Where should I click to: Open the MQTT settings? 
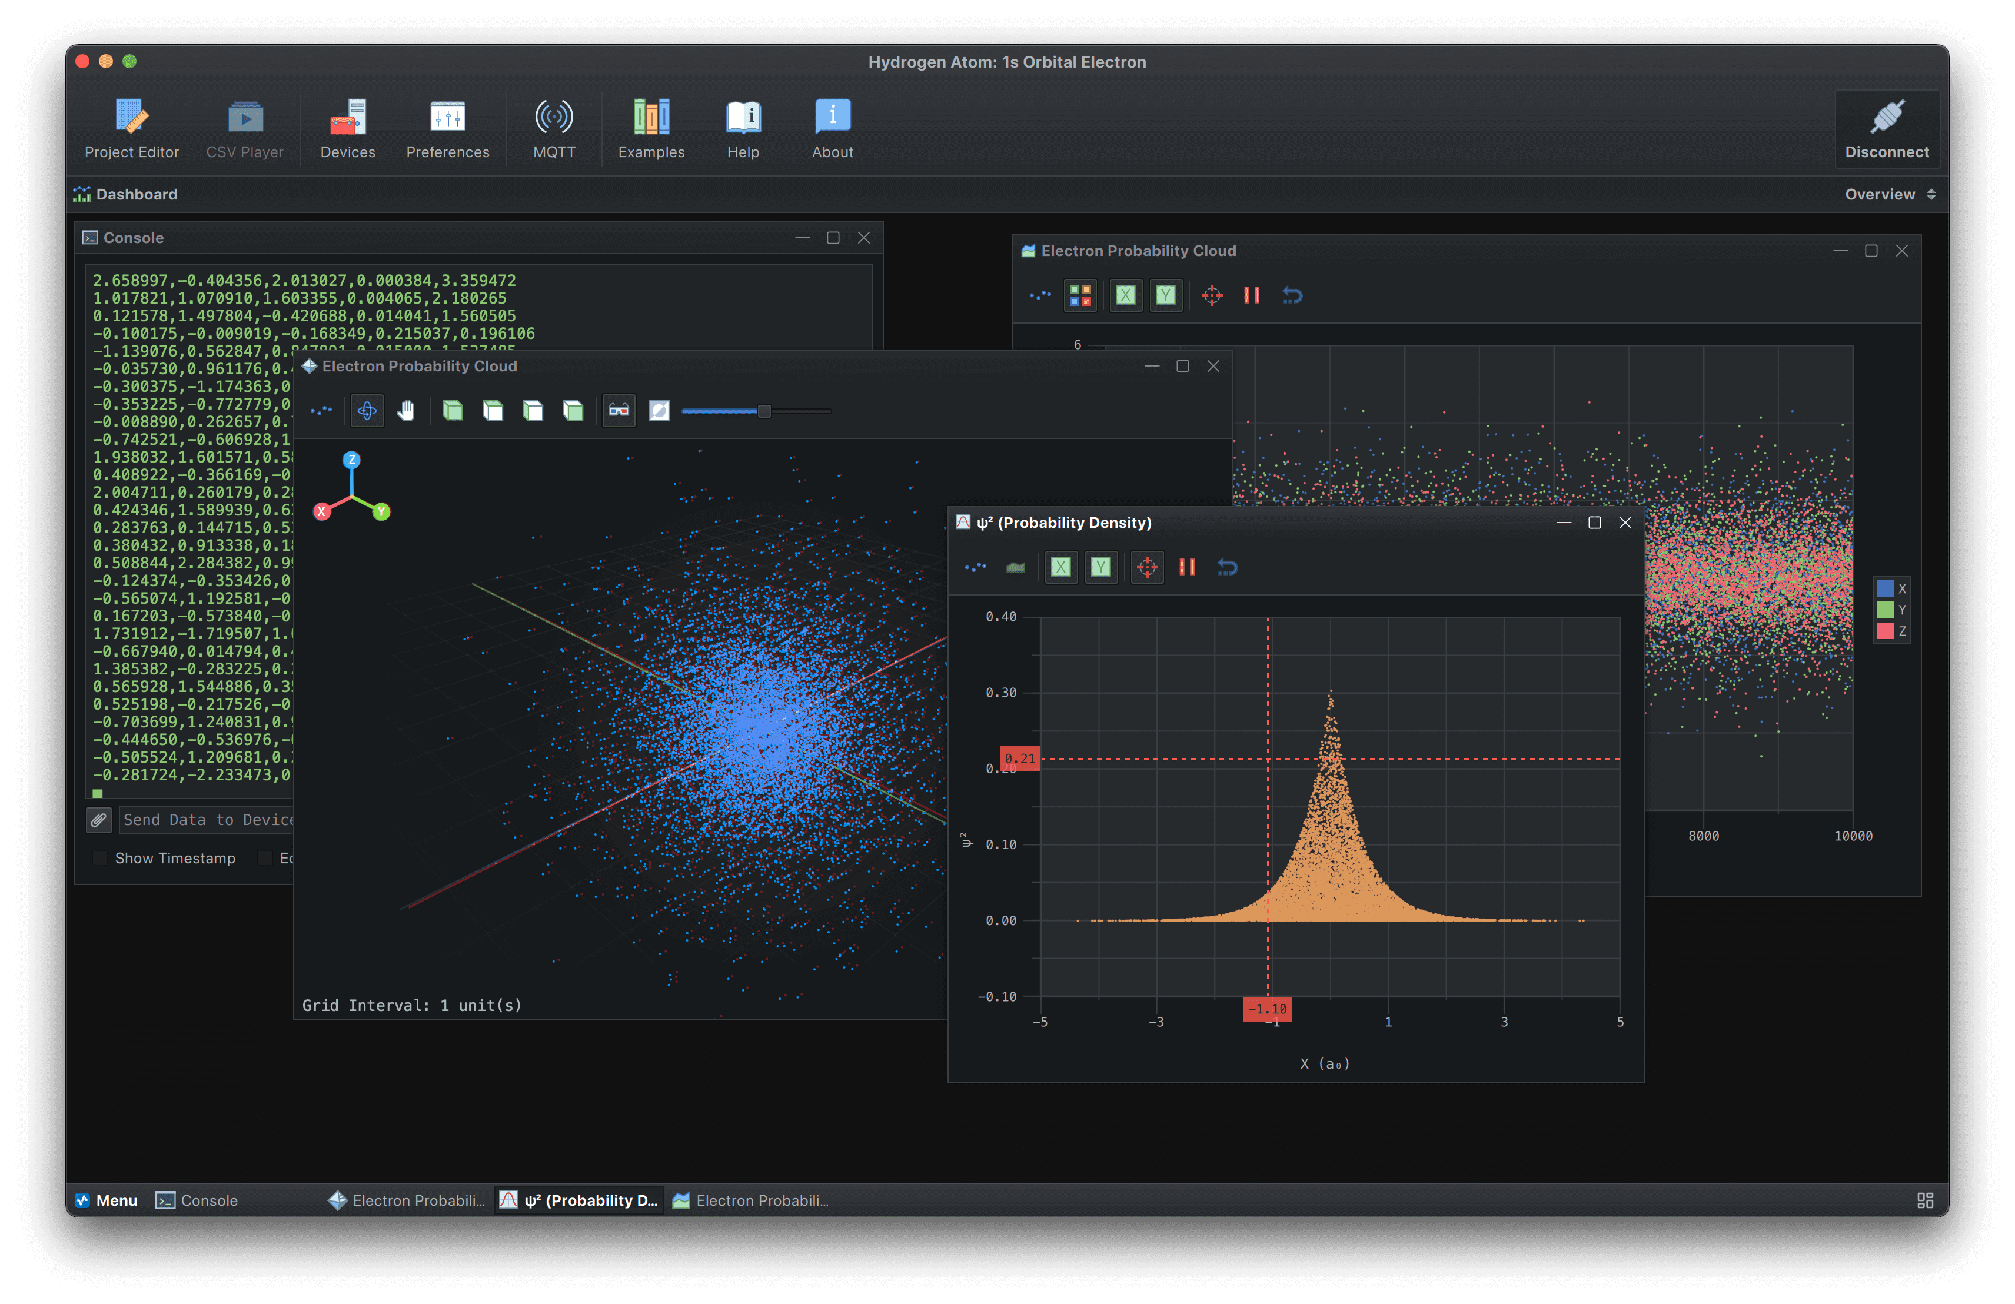coord(554,129)
